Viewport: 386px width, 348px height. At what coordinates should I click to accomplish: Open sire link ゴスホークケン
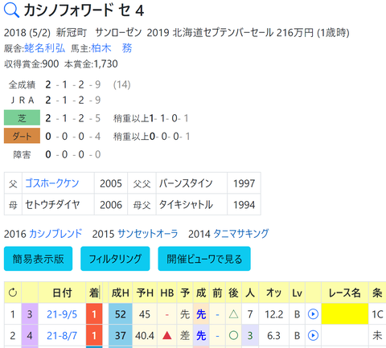[x=52, y=183]
